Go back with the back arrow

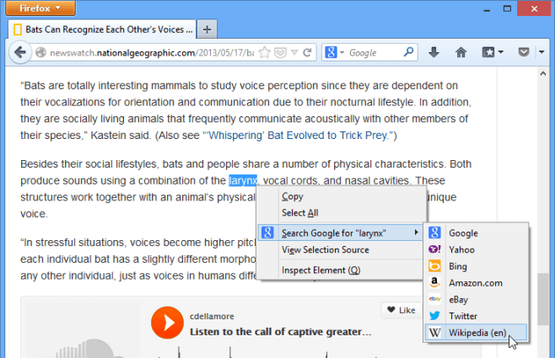pos(20,53)
